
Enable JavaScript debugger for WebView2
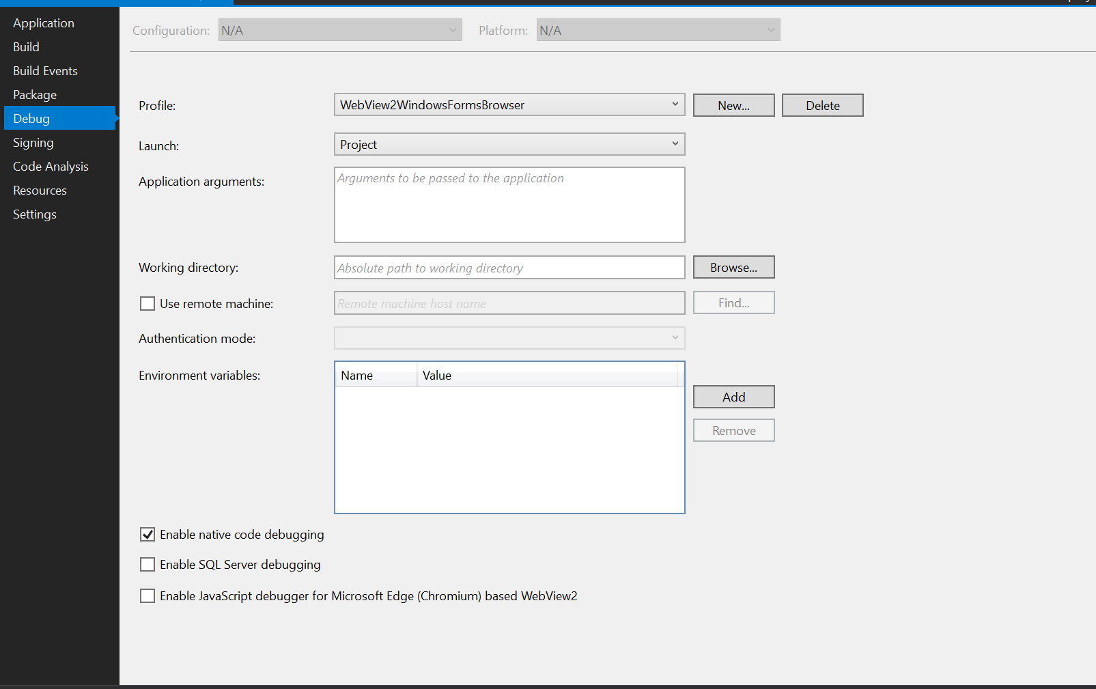click(x=147, y=595)
